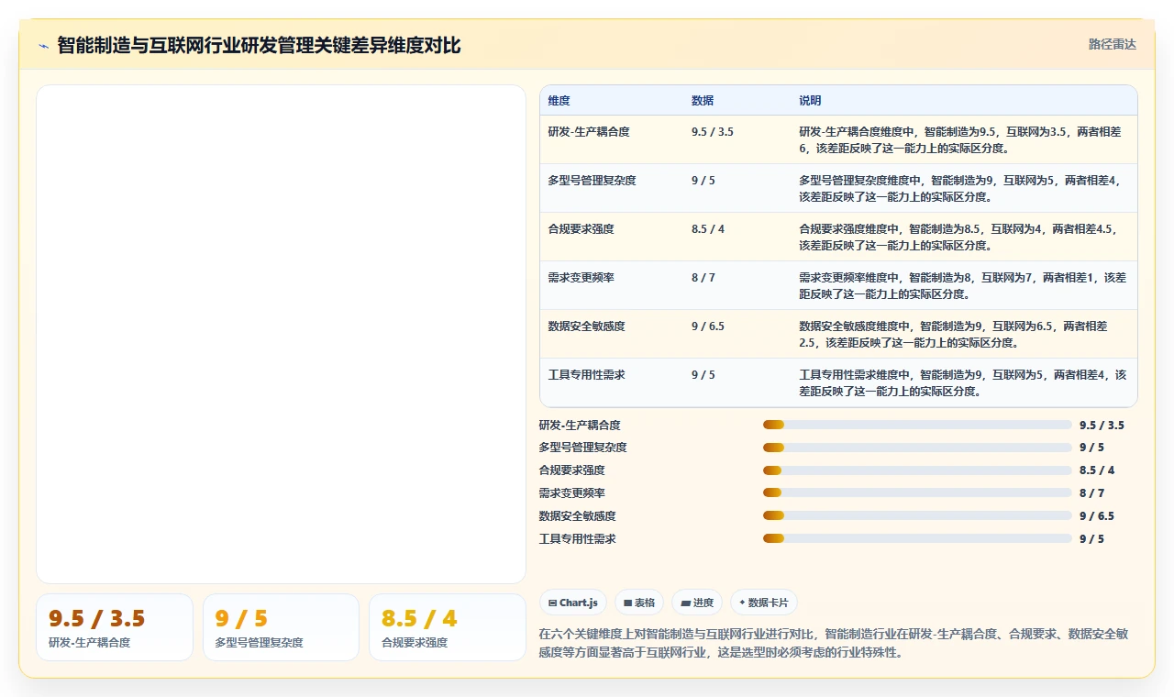Select the 工具专用性需求 table row name
Viewport: 1174px width, 697px height.
point(587,375)
